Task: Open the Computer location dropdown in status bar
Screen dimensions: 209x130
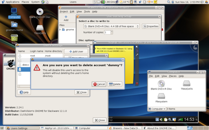Action: (157, 109)
